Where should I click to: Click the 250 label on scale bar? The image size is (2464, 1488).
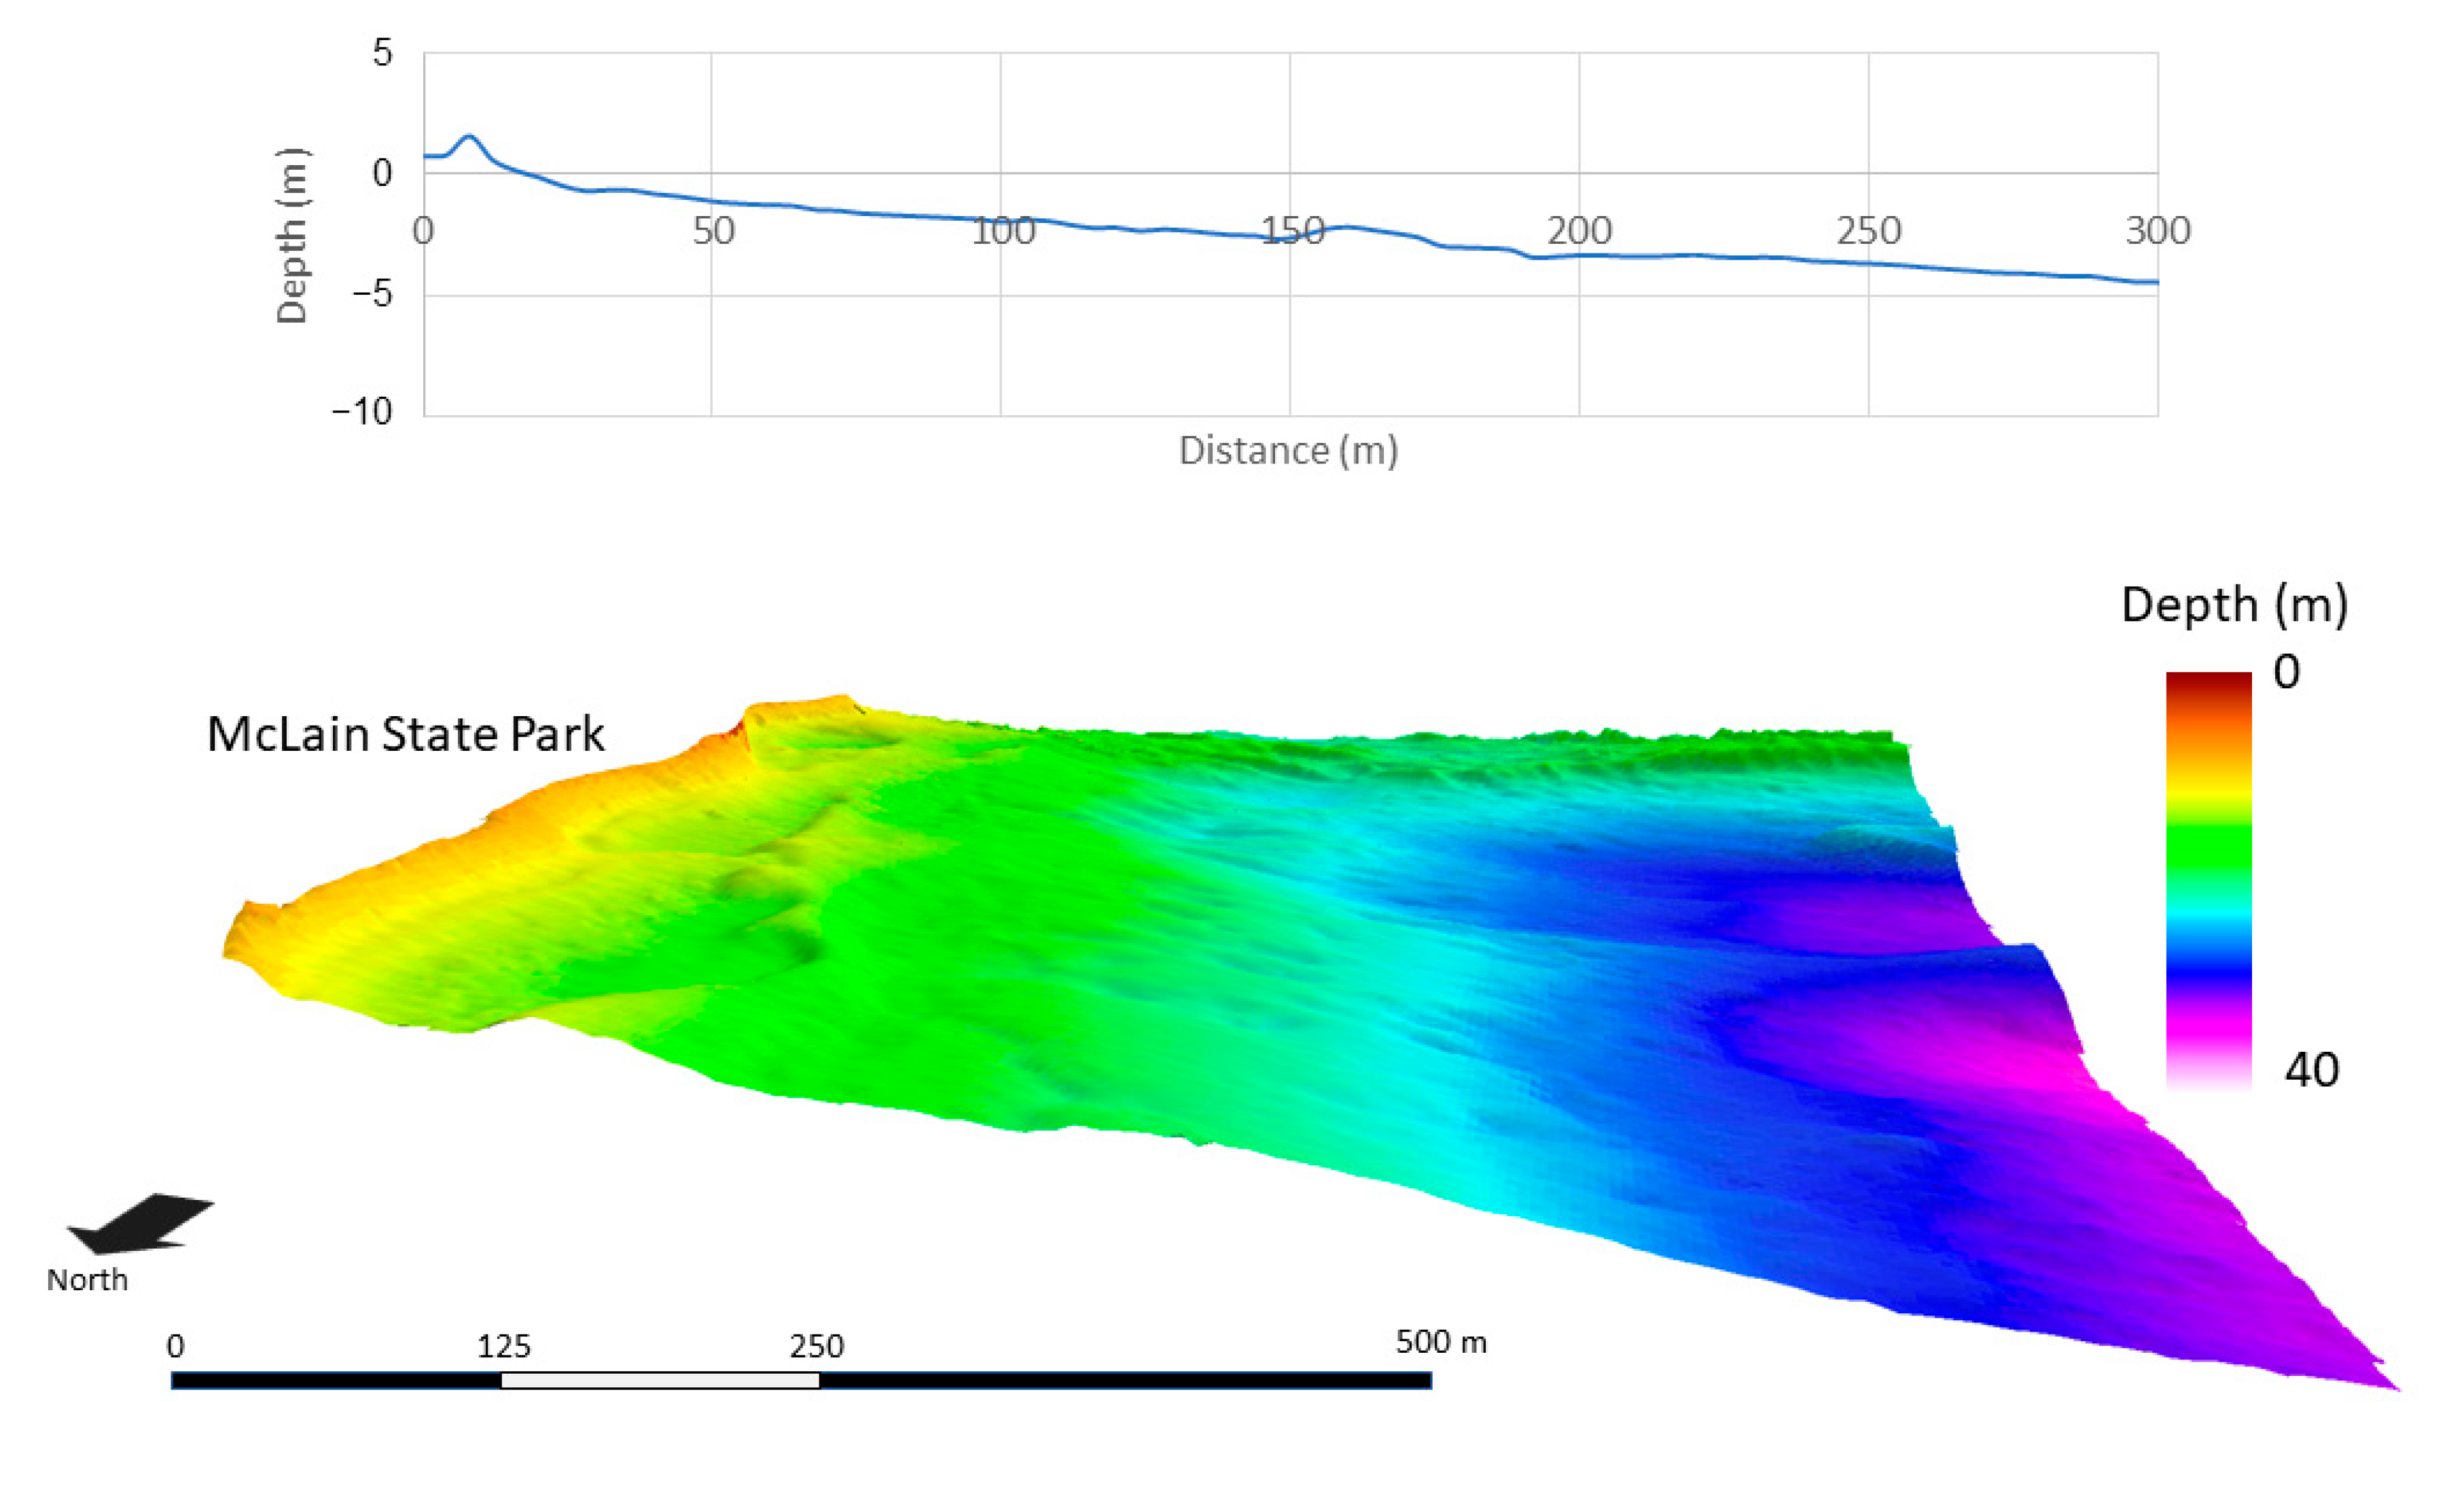point(816,1347)
